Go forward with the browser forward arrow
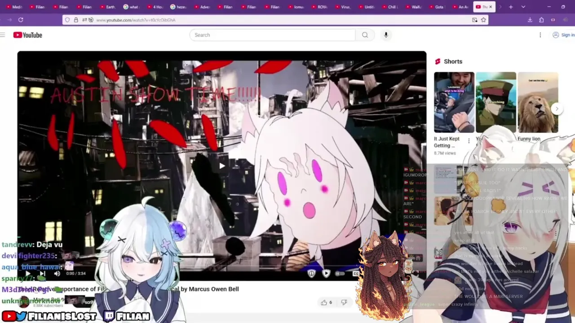 [9, 20]
